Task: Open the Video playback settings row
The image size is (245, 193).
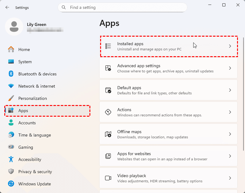Action: pyautogui.click(x=168, y=178)
